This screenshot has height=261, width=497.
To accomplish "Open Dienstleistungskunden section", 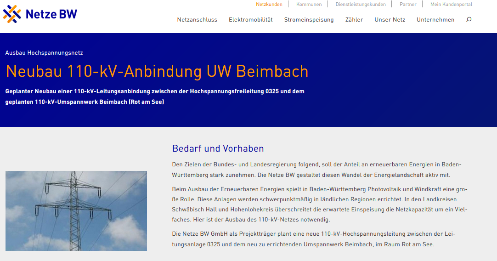I will 361,5.
